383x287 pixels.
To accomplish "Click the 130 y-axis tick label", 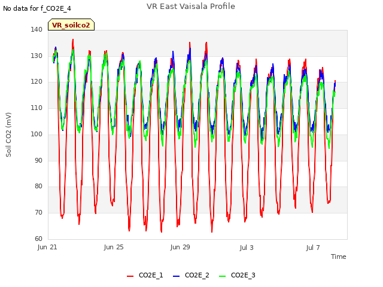I will [37, 56].
